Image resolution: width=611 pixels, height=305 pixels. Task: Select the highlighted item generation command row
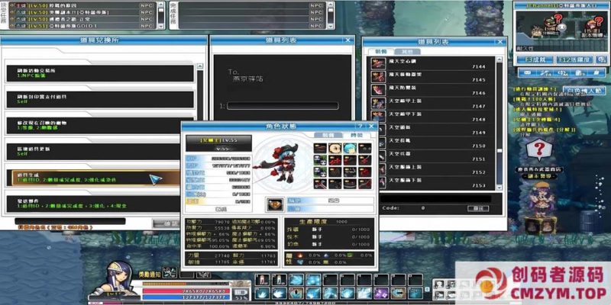coord(98,178)
